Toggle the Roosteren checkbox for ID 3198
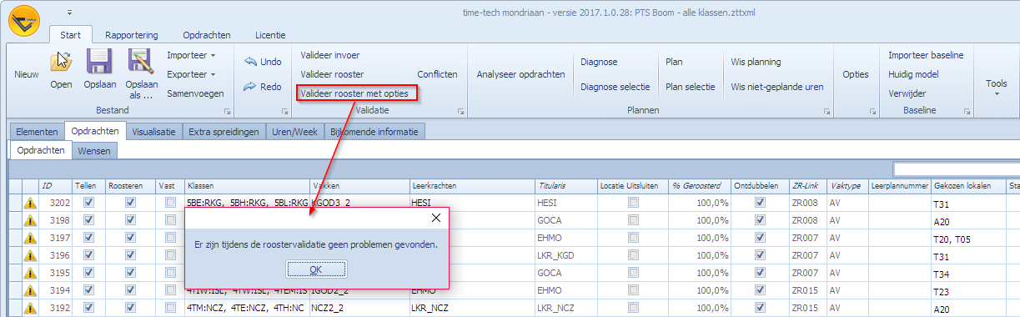Screen dimensions: 1020x317 tap(130, 220)
